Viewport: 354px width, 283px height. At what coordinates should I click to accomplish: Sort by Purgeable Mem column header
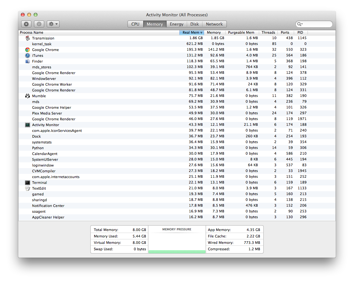241,32
